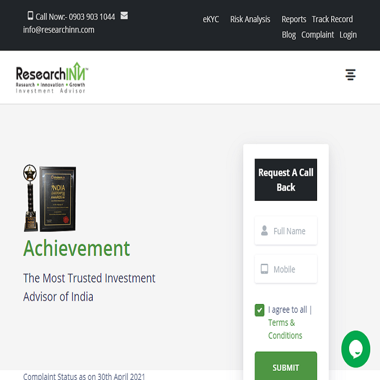The image size is (380, 380).
Task: Open the green chat bubble widget
Action: click(x=356, y=349)
